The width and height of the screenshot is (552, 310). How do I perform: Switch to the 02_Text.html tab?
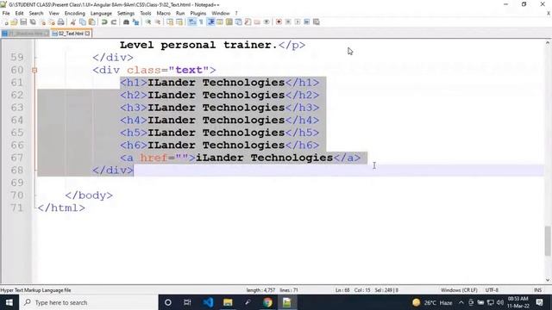(71, 34)
